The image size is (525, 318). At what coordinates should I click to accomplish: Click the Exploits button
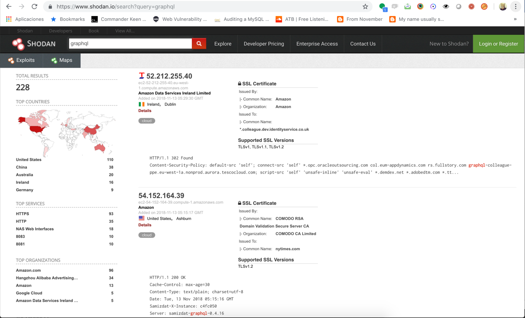pos(22,60)
